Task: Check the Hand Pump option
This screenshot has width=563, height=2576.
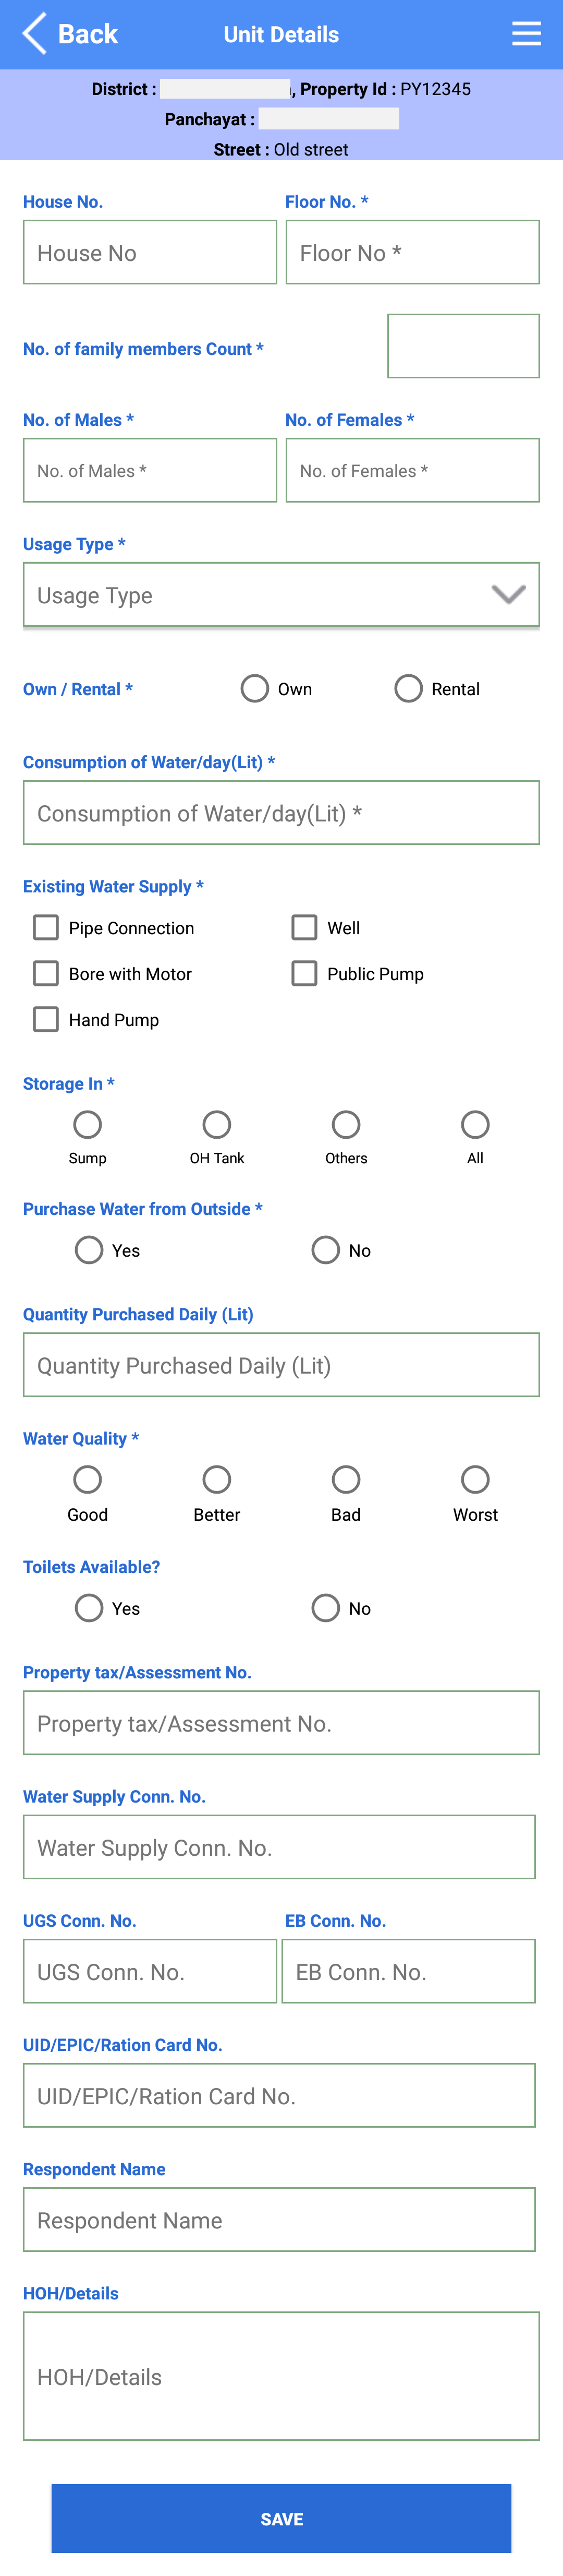Action: pyautogui.click(x=46, y=1020)
